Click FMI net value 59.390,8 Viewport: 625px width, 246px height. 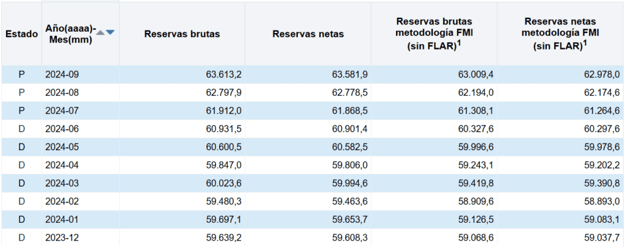click(x=602, y=183)
